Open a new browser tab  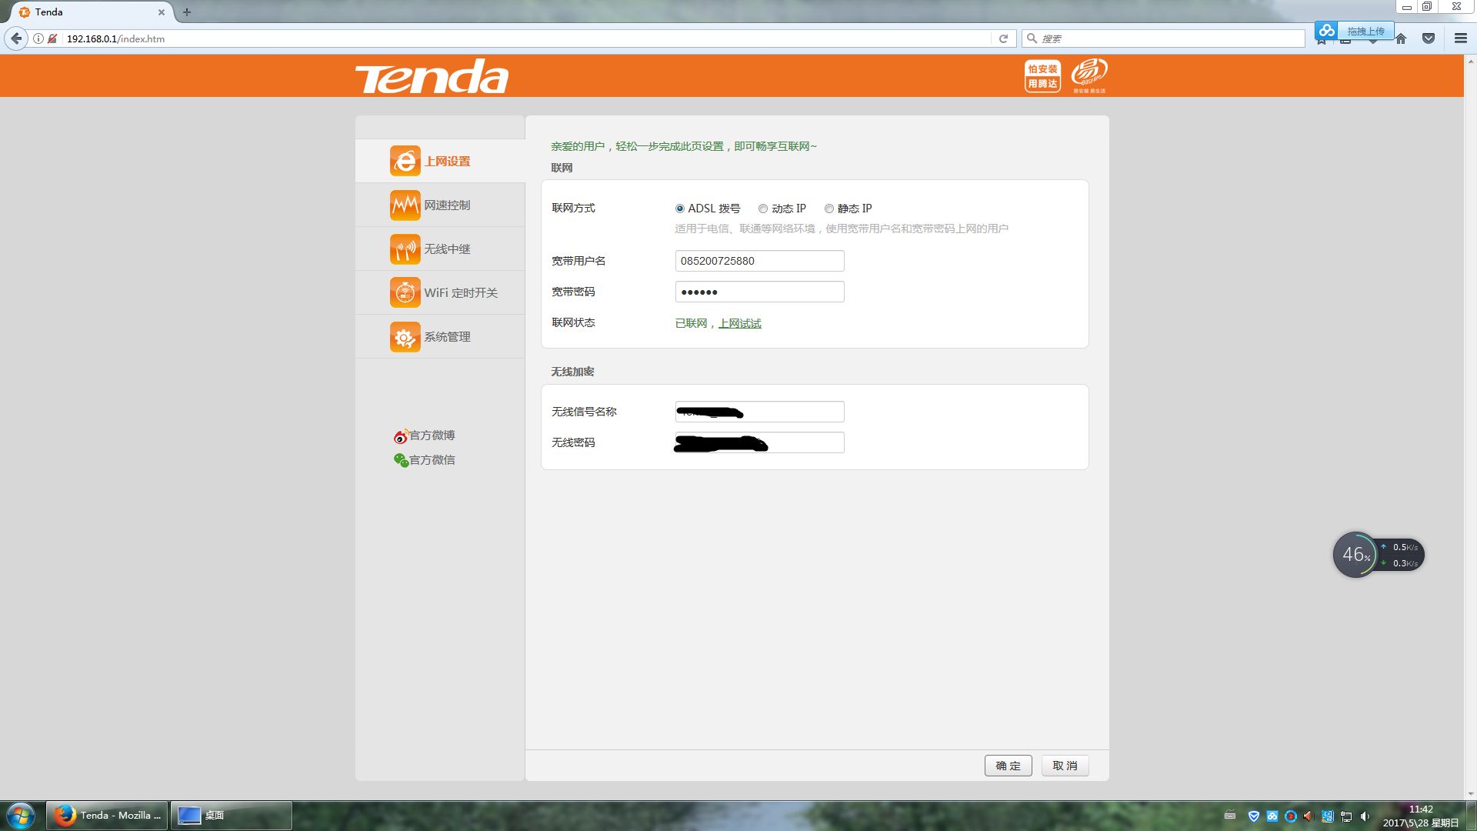click(x=187, y=12)
